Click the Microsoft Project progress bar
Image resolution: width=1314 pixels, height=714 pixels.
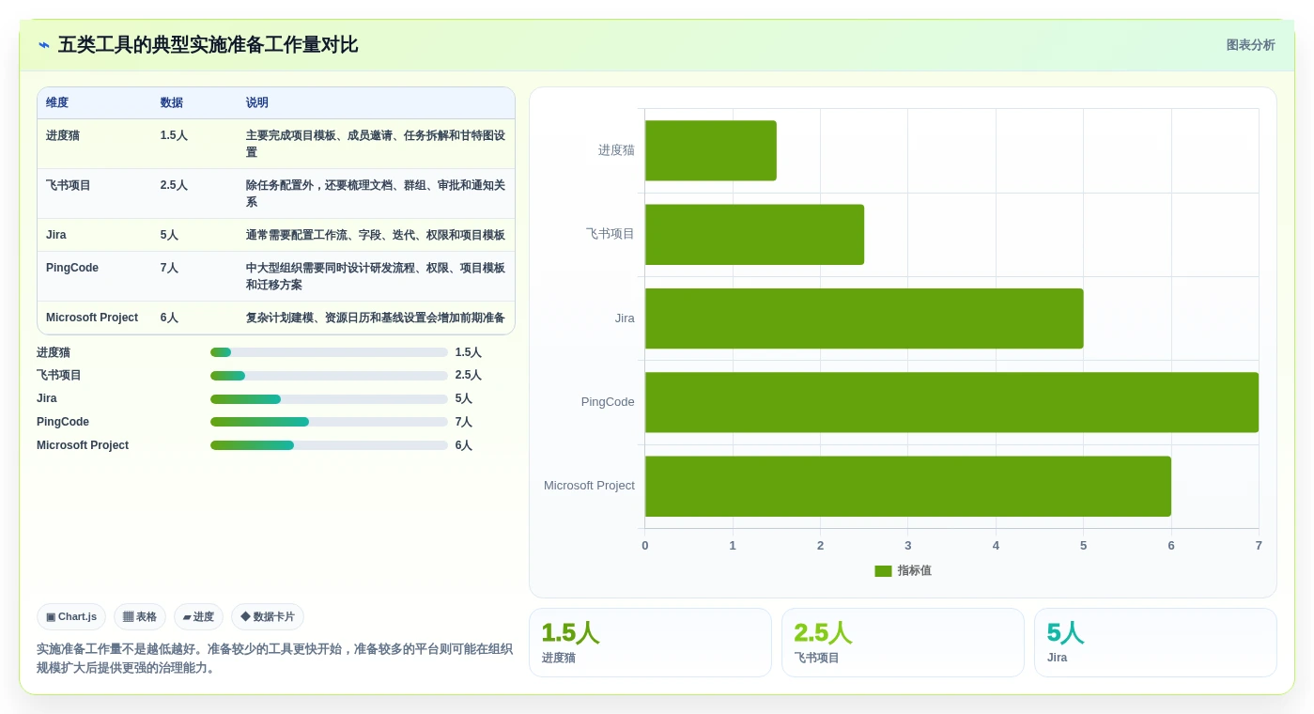329,445
